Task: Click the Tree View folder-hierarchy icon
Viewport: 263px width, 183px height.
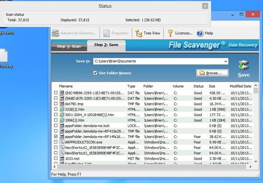Action: tap(138, 33)
